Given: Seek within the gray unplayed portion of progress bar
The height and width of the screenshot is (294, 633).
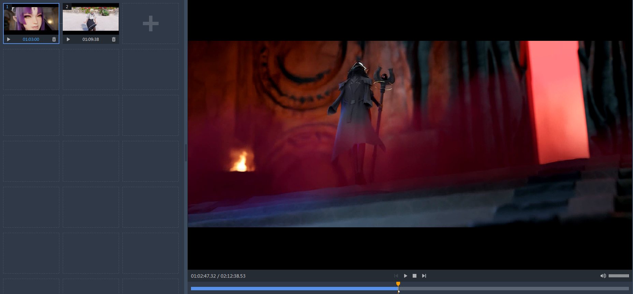Looking at the screenshot, I should pyautogui.click(x=514, y=289).
